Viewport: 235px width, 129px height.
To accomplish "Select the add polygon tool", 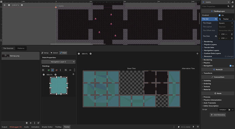I will (x=49, y=70).
